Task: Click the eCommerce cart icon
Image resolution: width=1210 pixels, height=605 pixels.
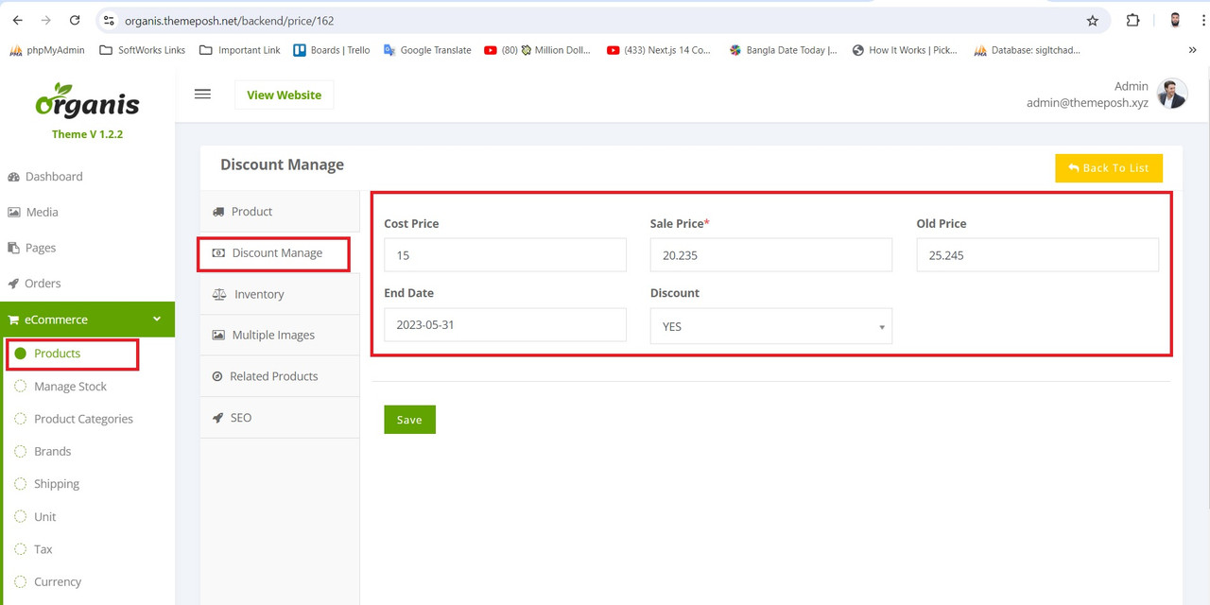Action: tap(13, 320)
